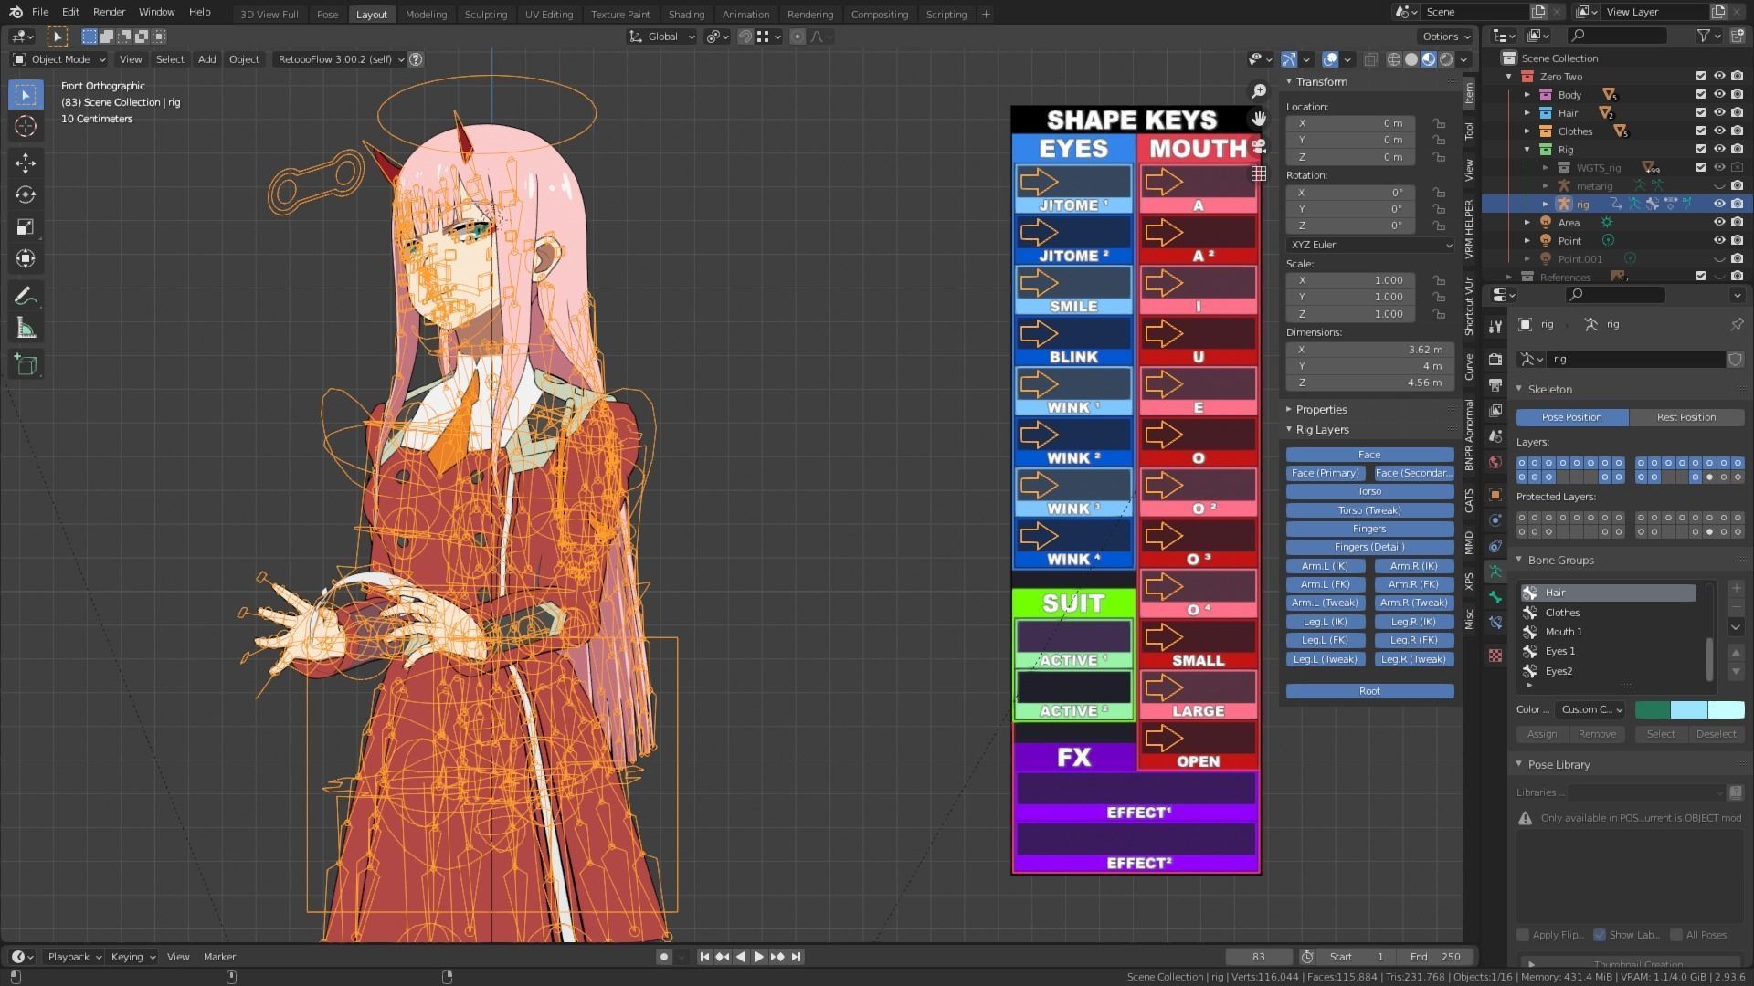Open the Custom Color Set dropdown

coord(1592,709)
